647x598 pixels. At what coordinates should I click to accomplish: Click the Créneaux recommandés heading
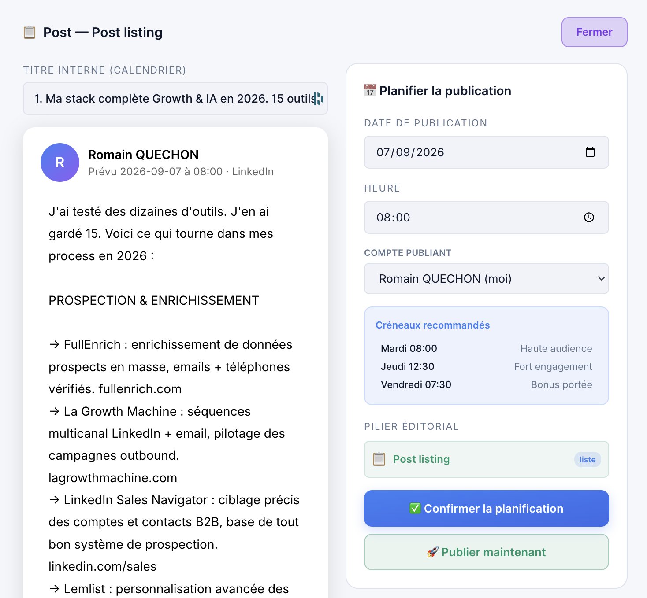(433, 325)
